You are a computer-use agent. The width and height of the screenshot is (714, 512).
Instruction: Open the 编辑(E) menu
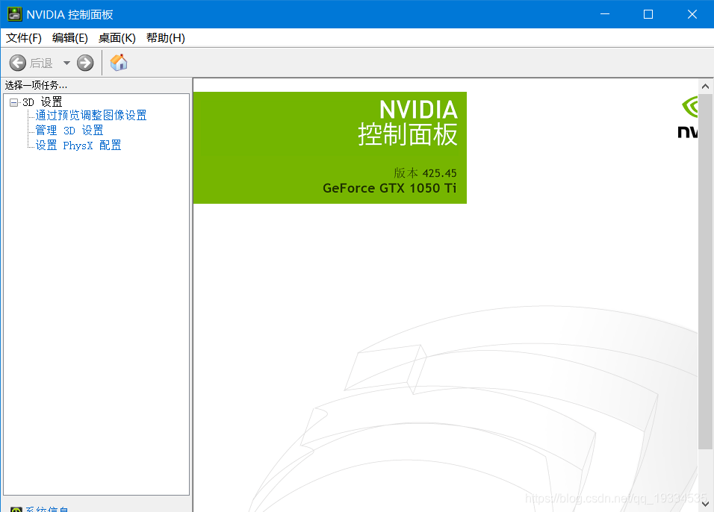tap(69, 38)
